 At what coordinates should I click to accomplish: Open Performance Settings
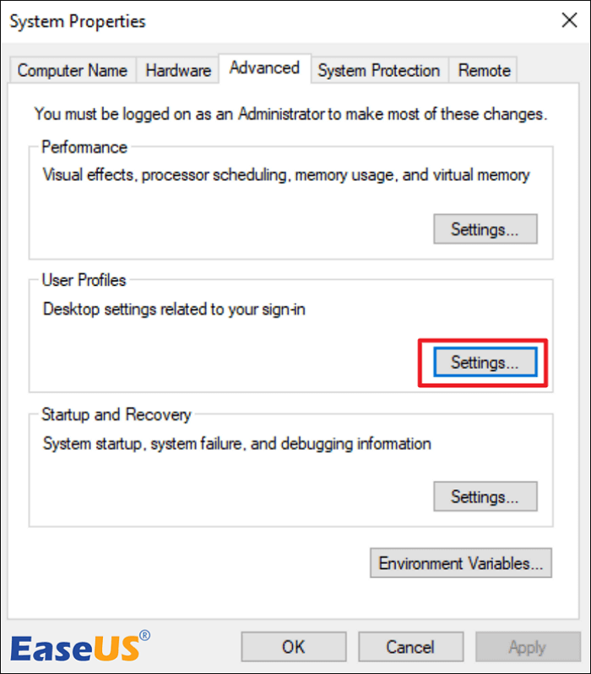[x=485, y=229]
